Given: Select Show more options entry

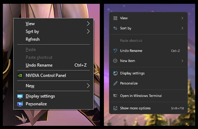Looking at the screenshot, I should coord(148,108).
